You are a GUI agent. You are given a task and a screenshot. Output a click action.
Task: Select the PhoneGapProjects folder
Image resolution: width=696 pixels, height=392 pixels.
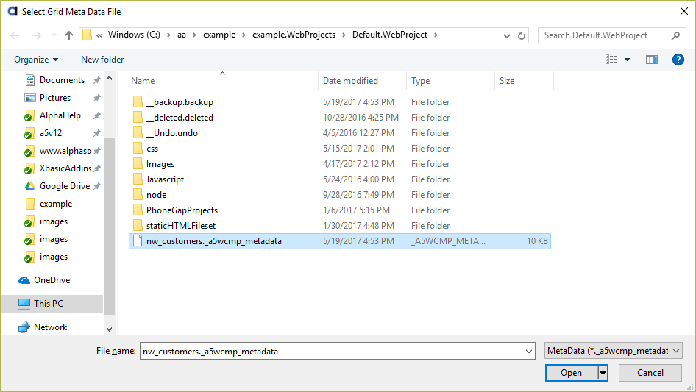(x=182, y=210)
